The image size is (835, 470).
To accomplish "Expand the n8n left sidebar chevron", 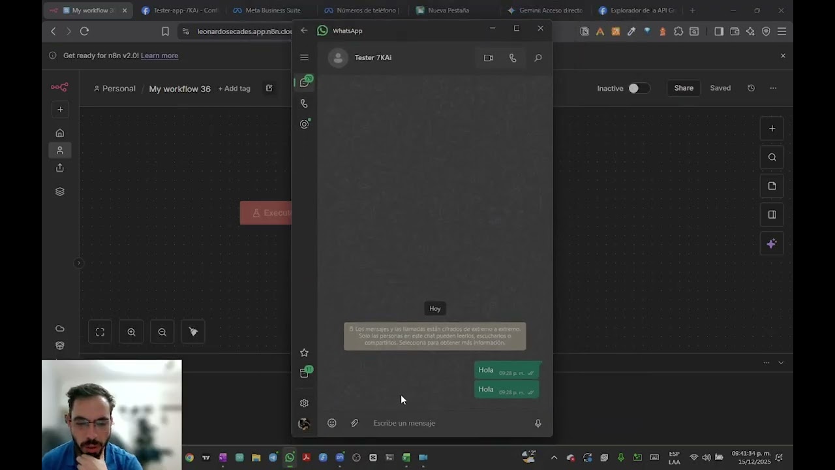I will 78,263.
